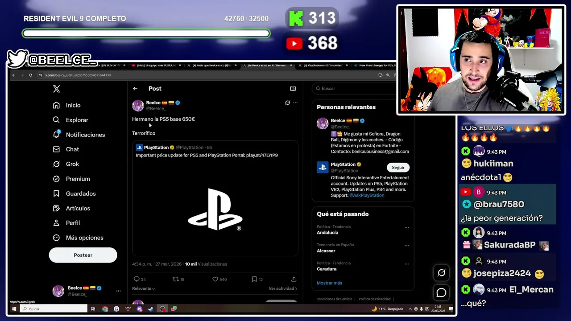Open Grok in the sidebar
The height and width of the screenshot is (321, 571).
pos(66,164)
